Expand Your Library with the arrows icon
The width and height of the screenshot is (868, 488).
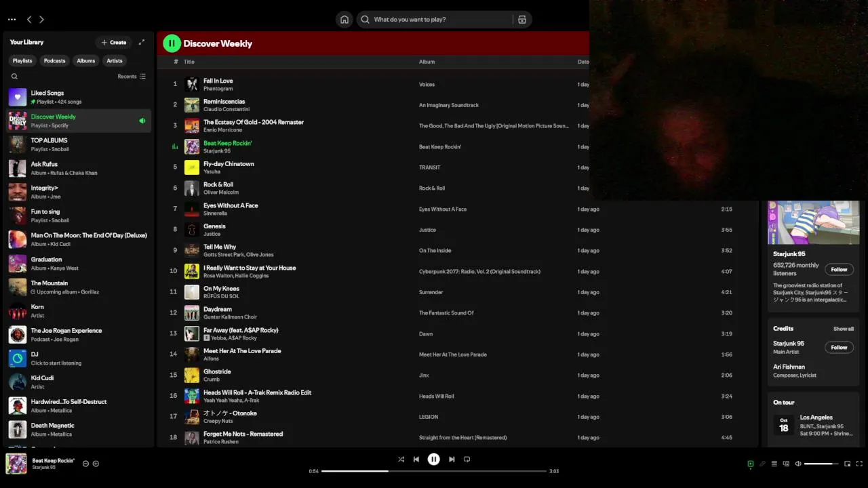point(142,42)
